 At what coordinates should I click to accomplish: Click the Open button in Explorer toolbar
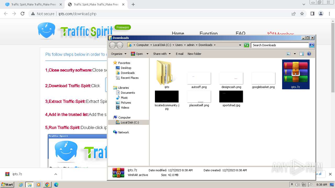pos(137,54)
